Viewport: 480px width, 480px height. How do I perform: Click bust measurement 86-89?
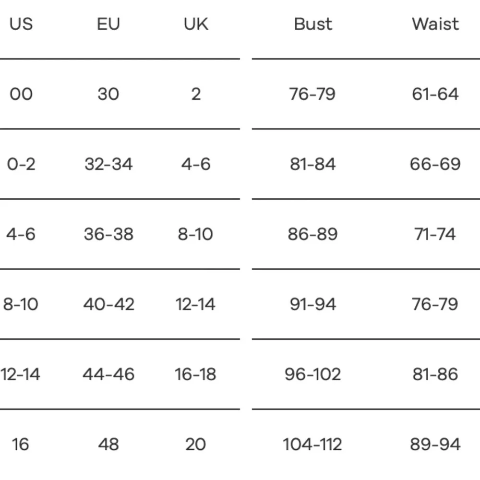coord(312,234)
